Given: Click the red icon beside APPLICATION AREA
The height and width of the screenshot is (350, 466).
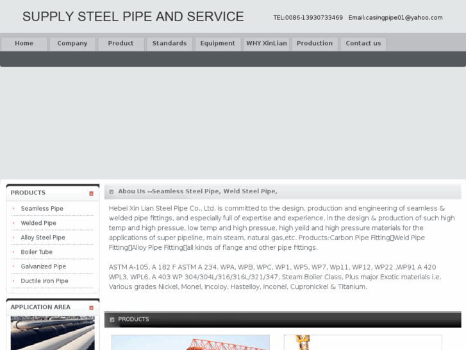Looking at the screenshot, I should [91, 308].
